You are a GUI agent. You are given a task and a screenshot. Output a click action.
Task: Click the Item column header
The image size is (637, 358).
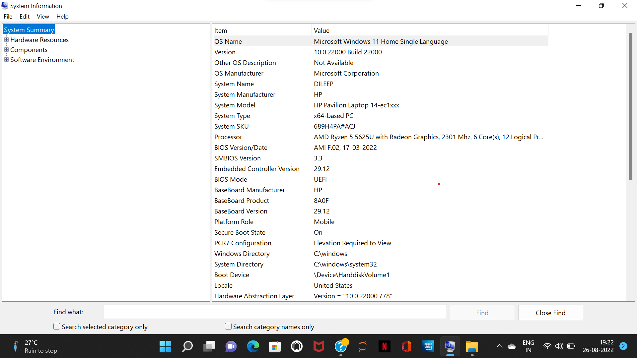click(262, 30)
